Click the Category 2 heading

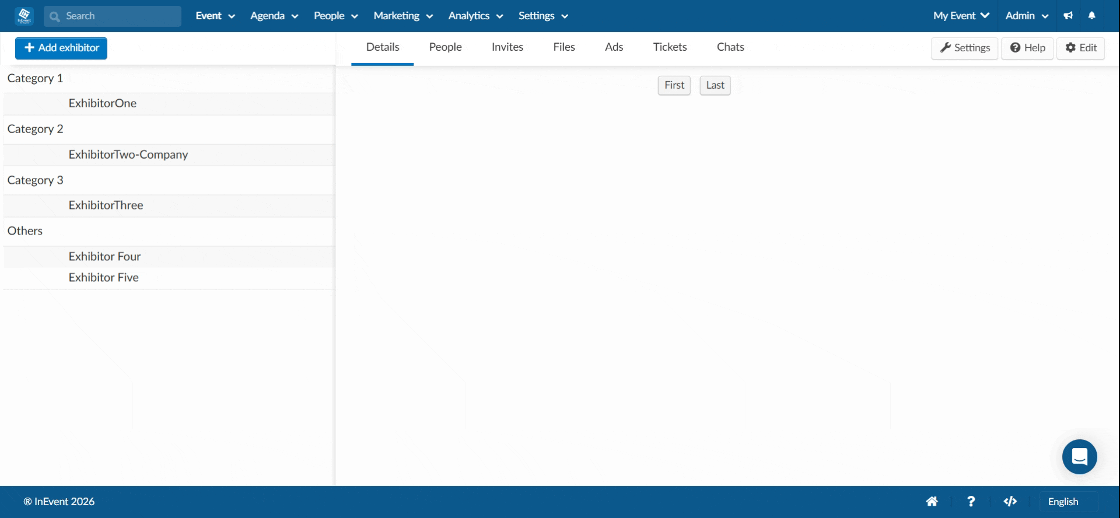tap(35, 129)
